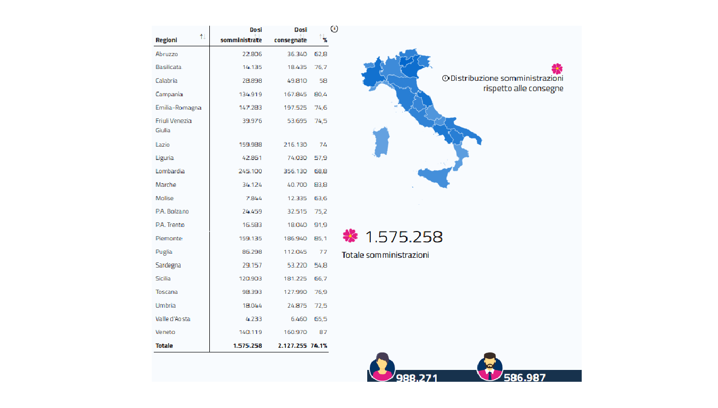Screen dimensions: 718x408
Task: Click the 2.127.255 total delivered value
Action: [291, 346]
